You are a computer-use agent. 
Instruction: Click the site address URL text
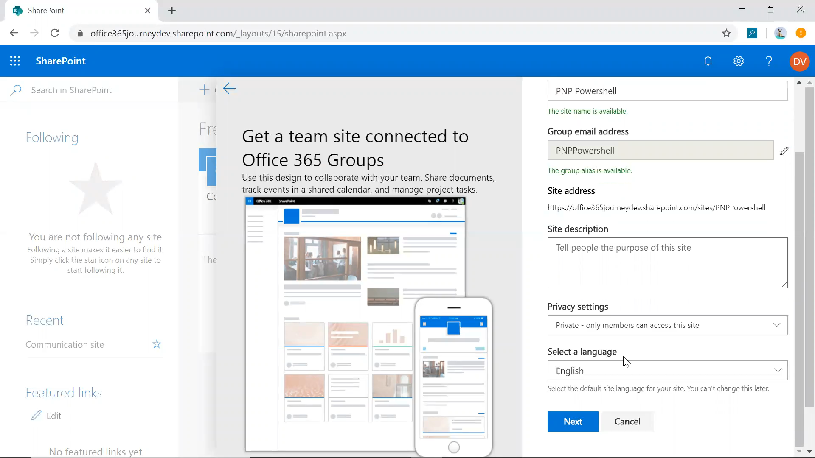tap(656, 208)
